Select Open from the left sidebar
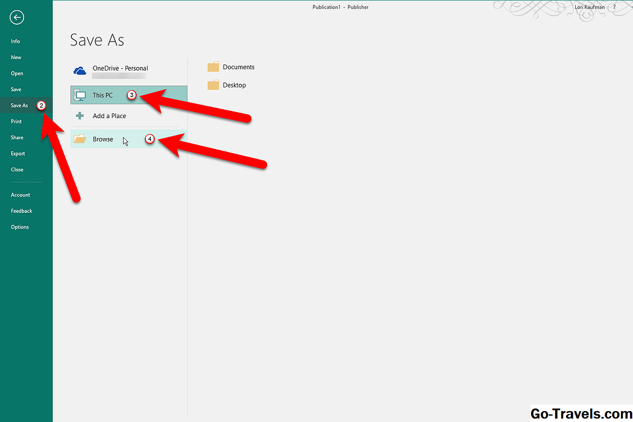633x422 pixels. (x=17, y=74)
